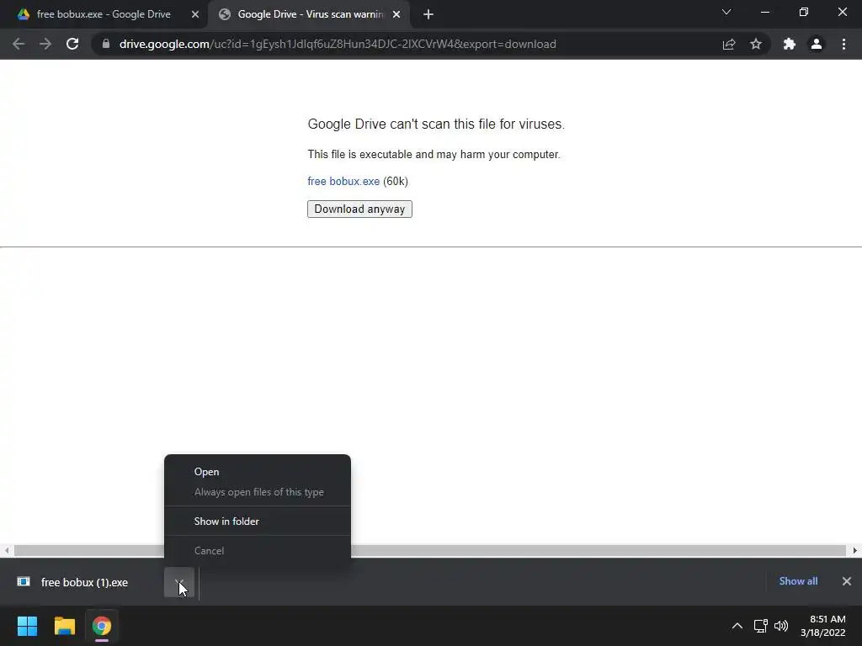The width and height of the screenshot is (862, 646).
Task: Choose 'Open' from the download menu
Action: pyautogui.click(x=258, y=472)
